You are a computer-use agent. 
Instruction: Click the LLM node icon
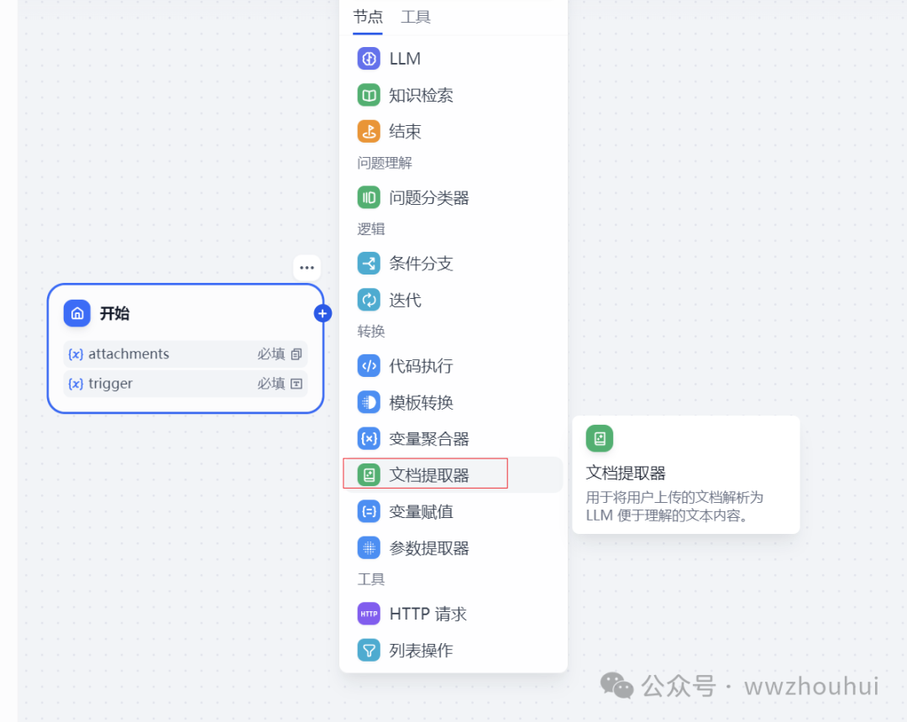(x=369, y=59)
